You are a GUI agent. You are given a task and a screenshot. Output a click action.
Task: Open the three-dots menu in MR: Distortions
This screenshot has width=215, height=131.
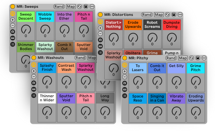coord(180,14)
